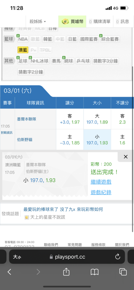Pick 客 2.3 moneyline

click(x=122, y=119)
